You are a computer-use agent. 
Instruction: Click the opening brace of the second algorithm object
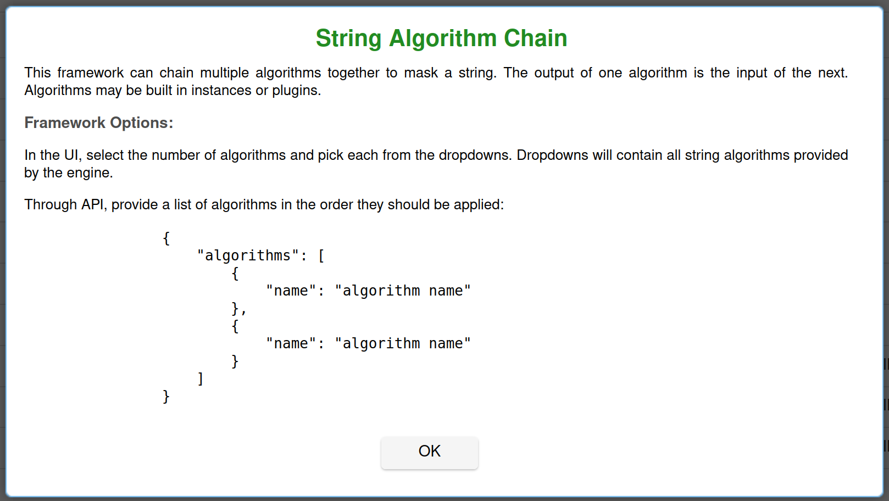pyautogui.click(x=235, y=326)
